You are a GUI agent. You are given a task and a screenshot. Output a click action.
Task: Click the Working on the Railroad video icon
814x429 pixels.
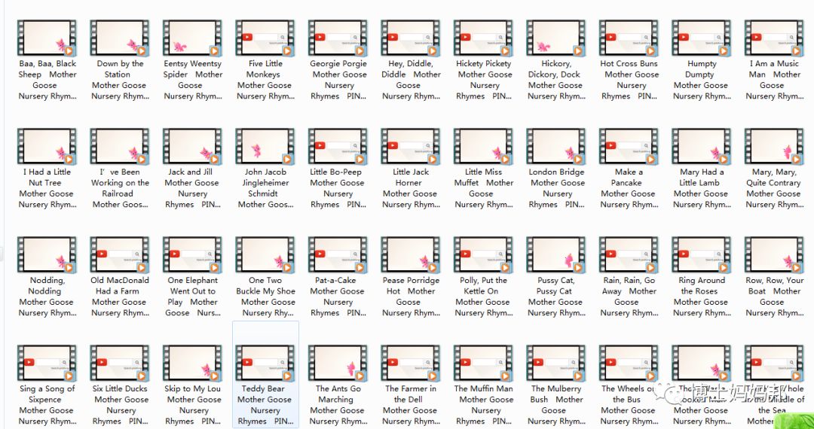(x=119, y=146)
